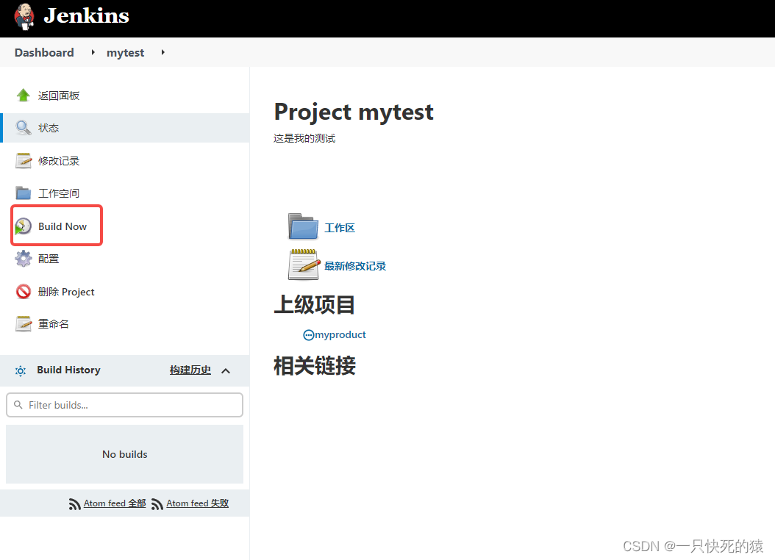
Task: Click the Build History title text
Action: (68, 370)
